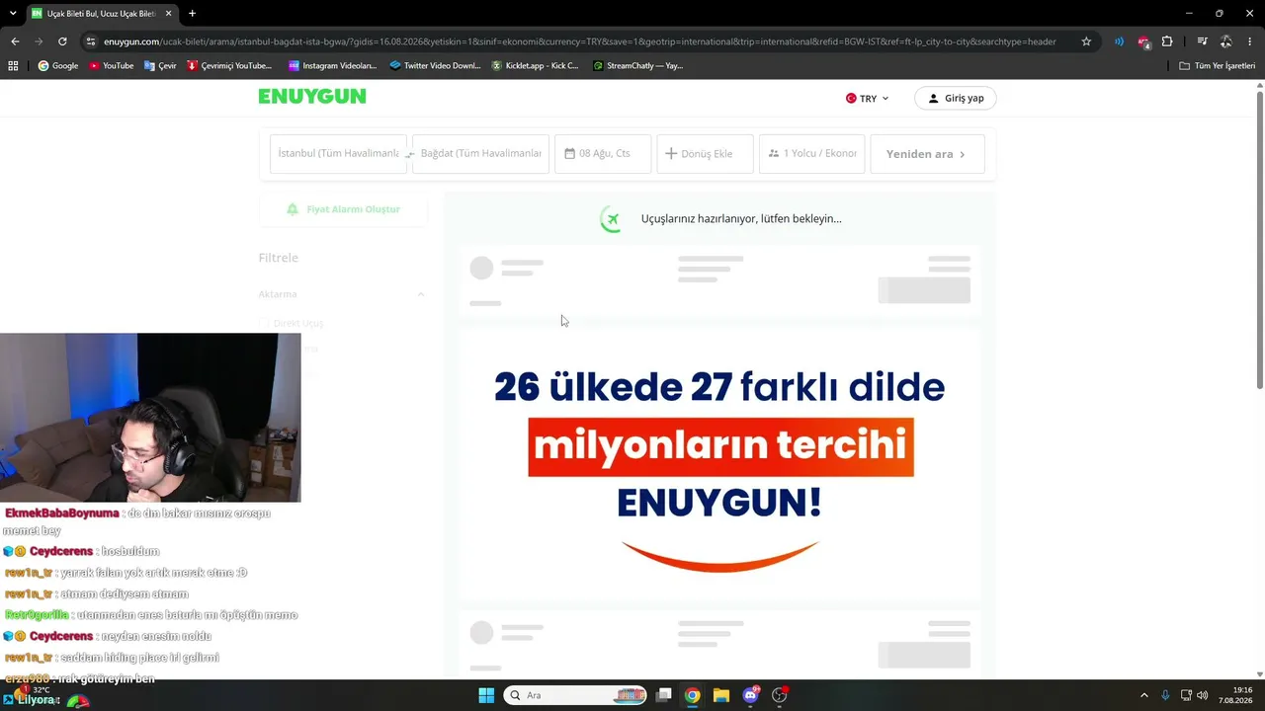Open the volume tray icon

[x=1203, y=695]
